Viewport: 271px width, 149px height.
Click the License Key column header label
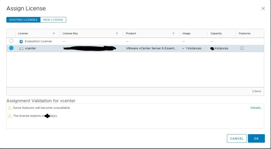tap(70, 34)
